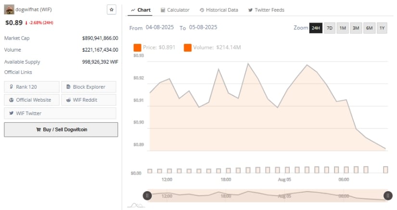Click the dogwifhat coin logo

click(9, 10)
